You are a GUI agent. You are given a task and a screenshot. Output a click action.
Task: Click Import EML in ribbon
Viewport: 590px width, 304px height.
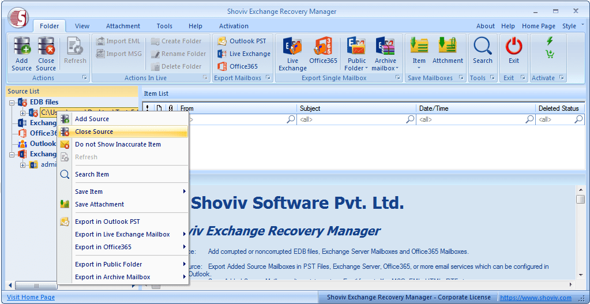[x=118, y=41]
